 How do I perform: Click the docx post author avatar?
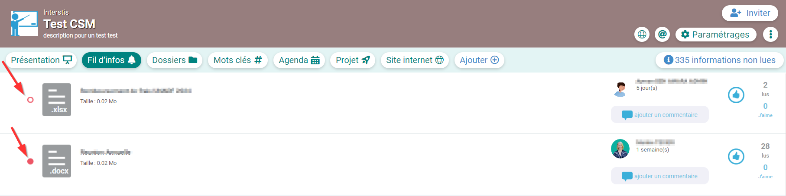coord(620,149)
